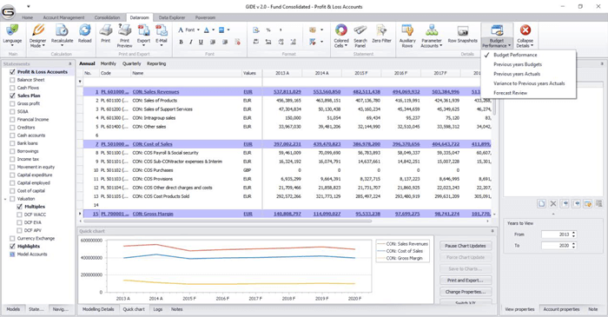The image size is (608, 317).
Task: Switch to the Monthly view
Action: (109, 63)
